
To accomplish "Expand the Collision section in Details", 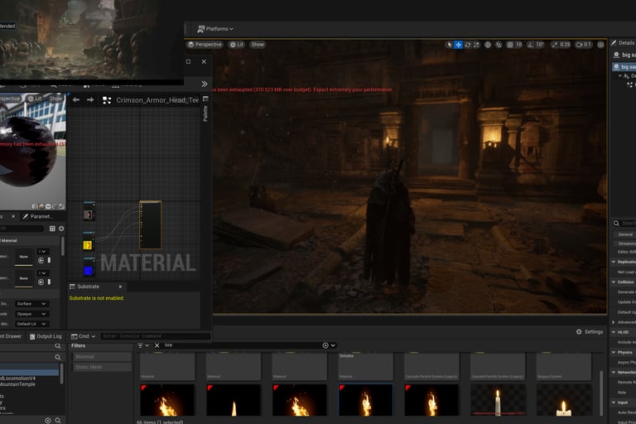I will (x=614, y=282).
